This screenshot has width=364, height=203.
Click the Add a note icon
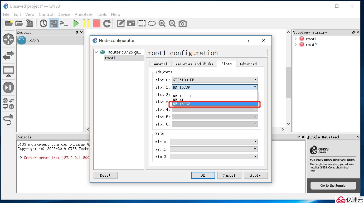pos(121,23)
